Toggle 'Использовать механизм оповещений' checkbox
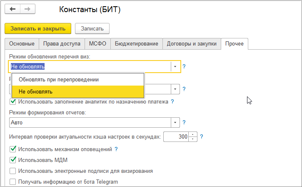 [13, 149]
